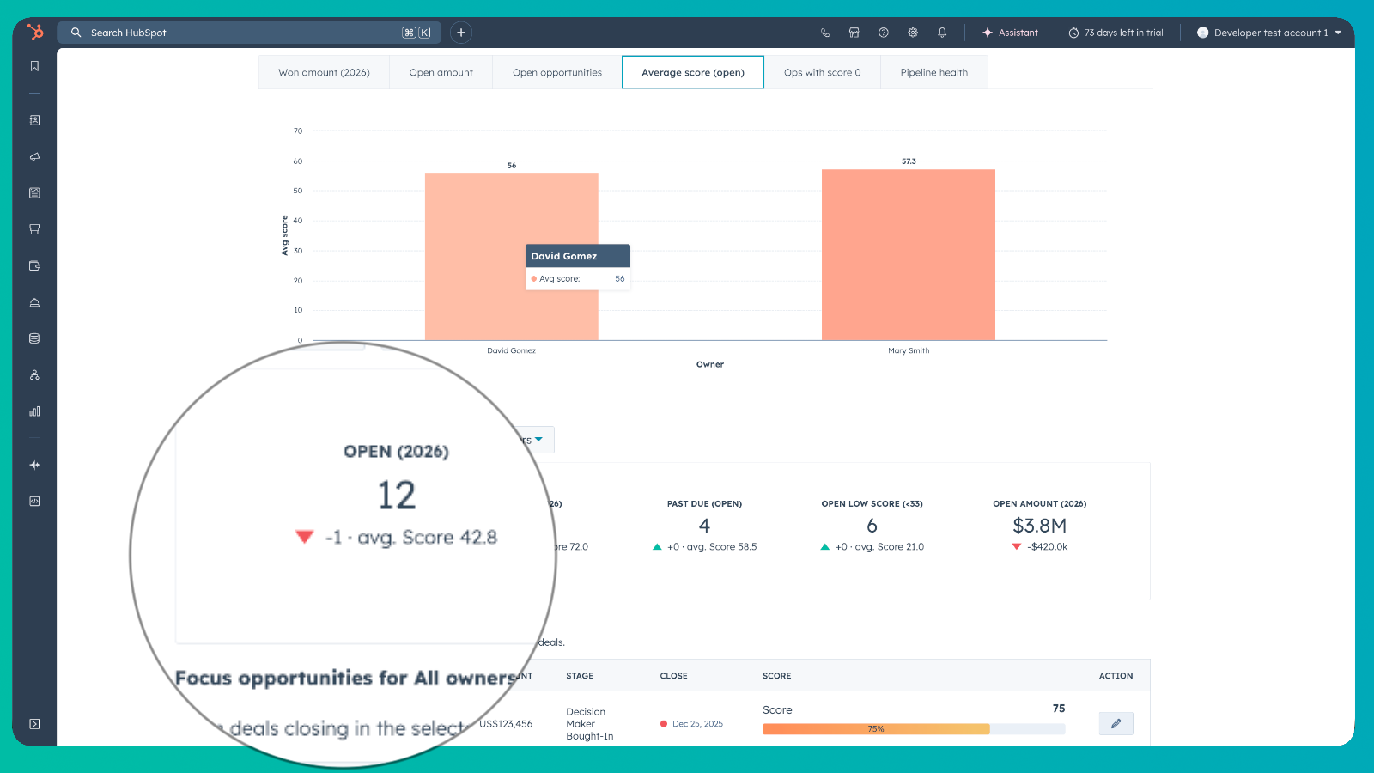This screenshot has width=1374, height=773.
Task: Click the pencil edit action button
Action: click(x=1116, y=723)
